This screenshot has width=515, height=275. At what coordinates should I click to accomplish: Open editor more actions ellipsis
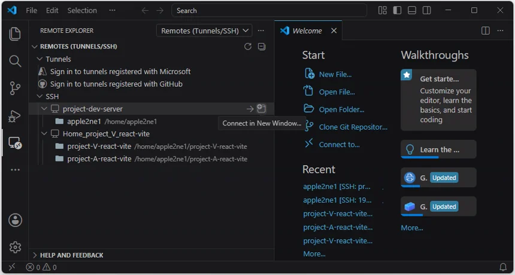coord(500,30)
